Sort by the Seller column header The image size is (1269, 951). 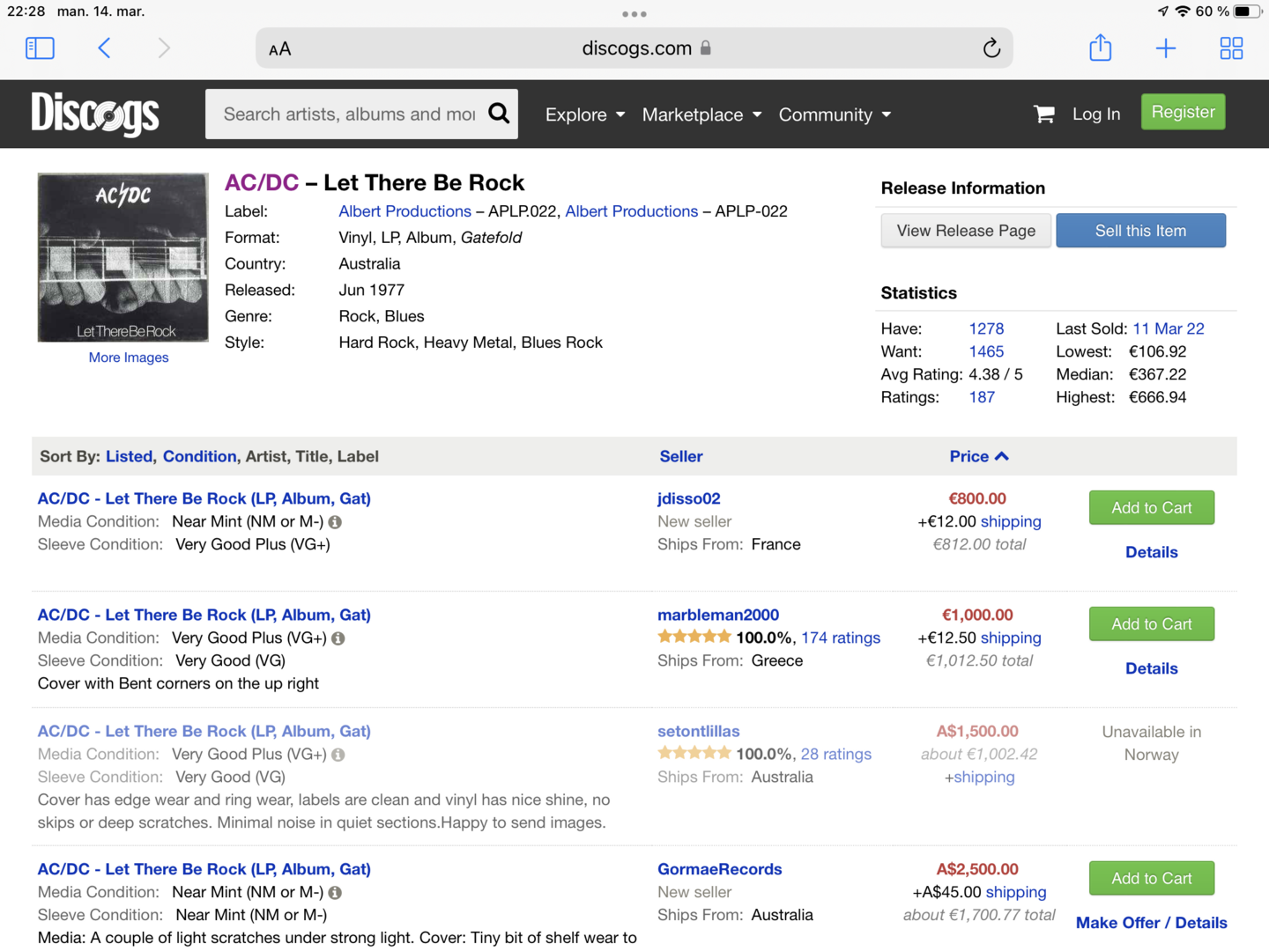(681, 456)
